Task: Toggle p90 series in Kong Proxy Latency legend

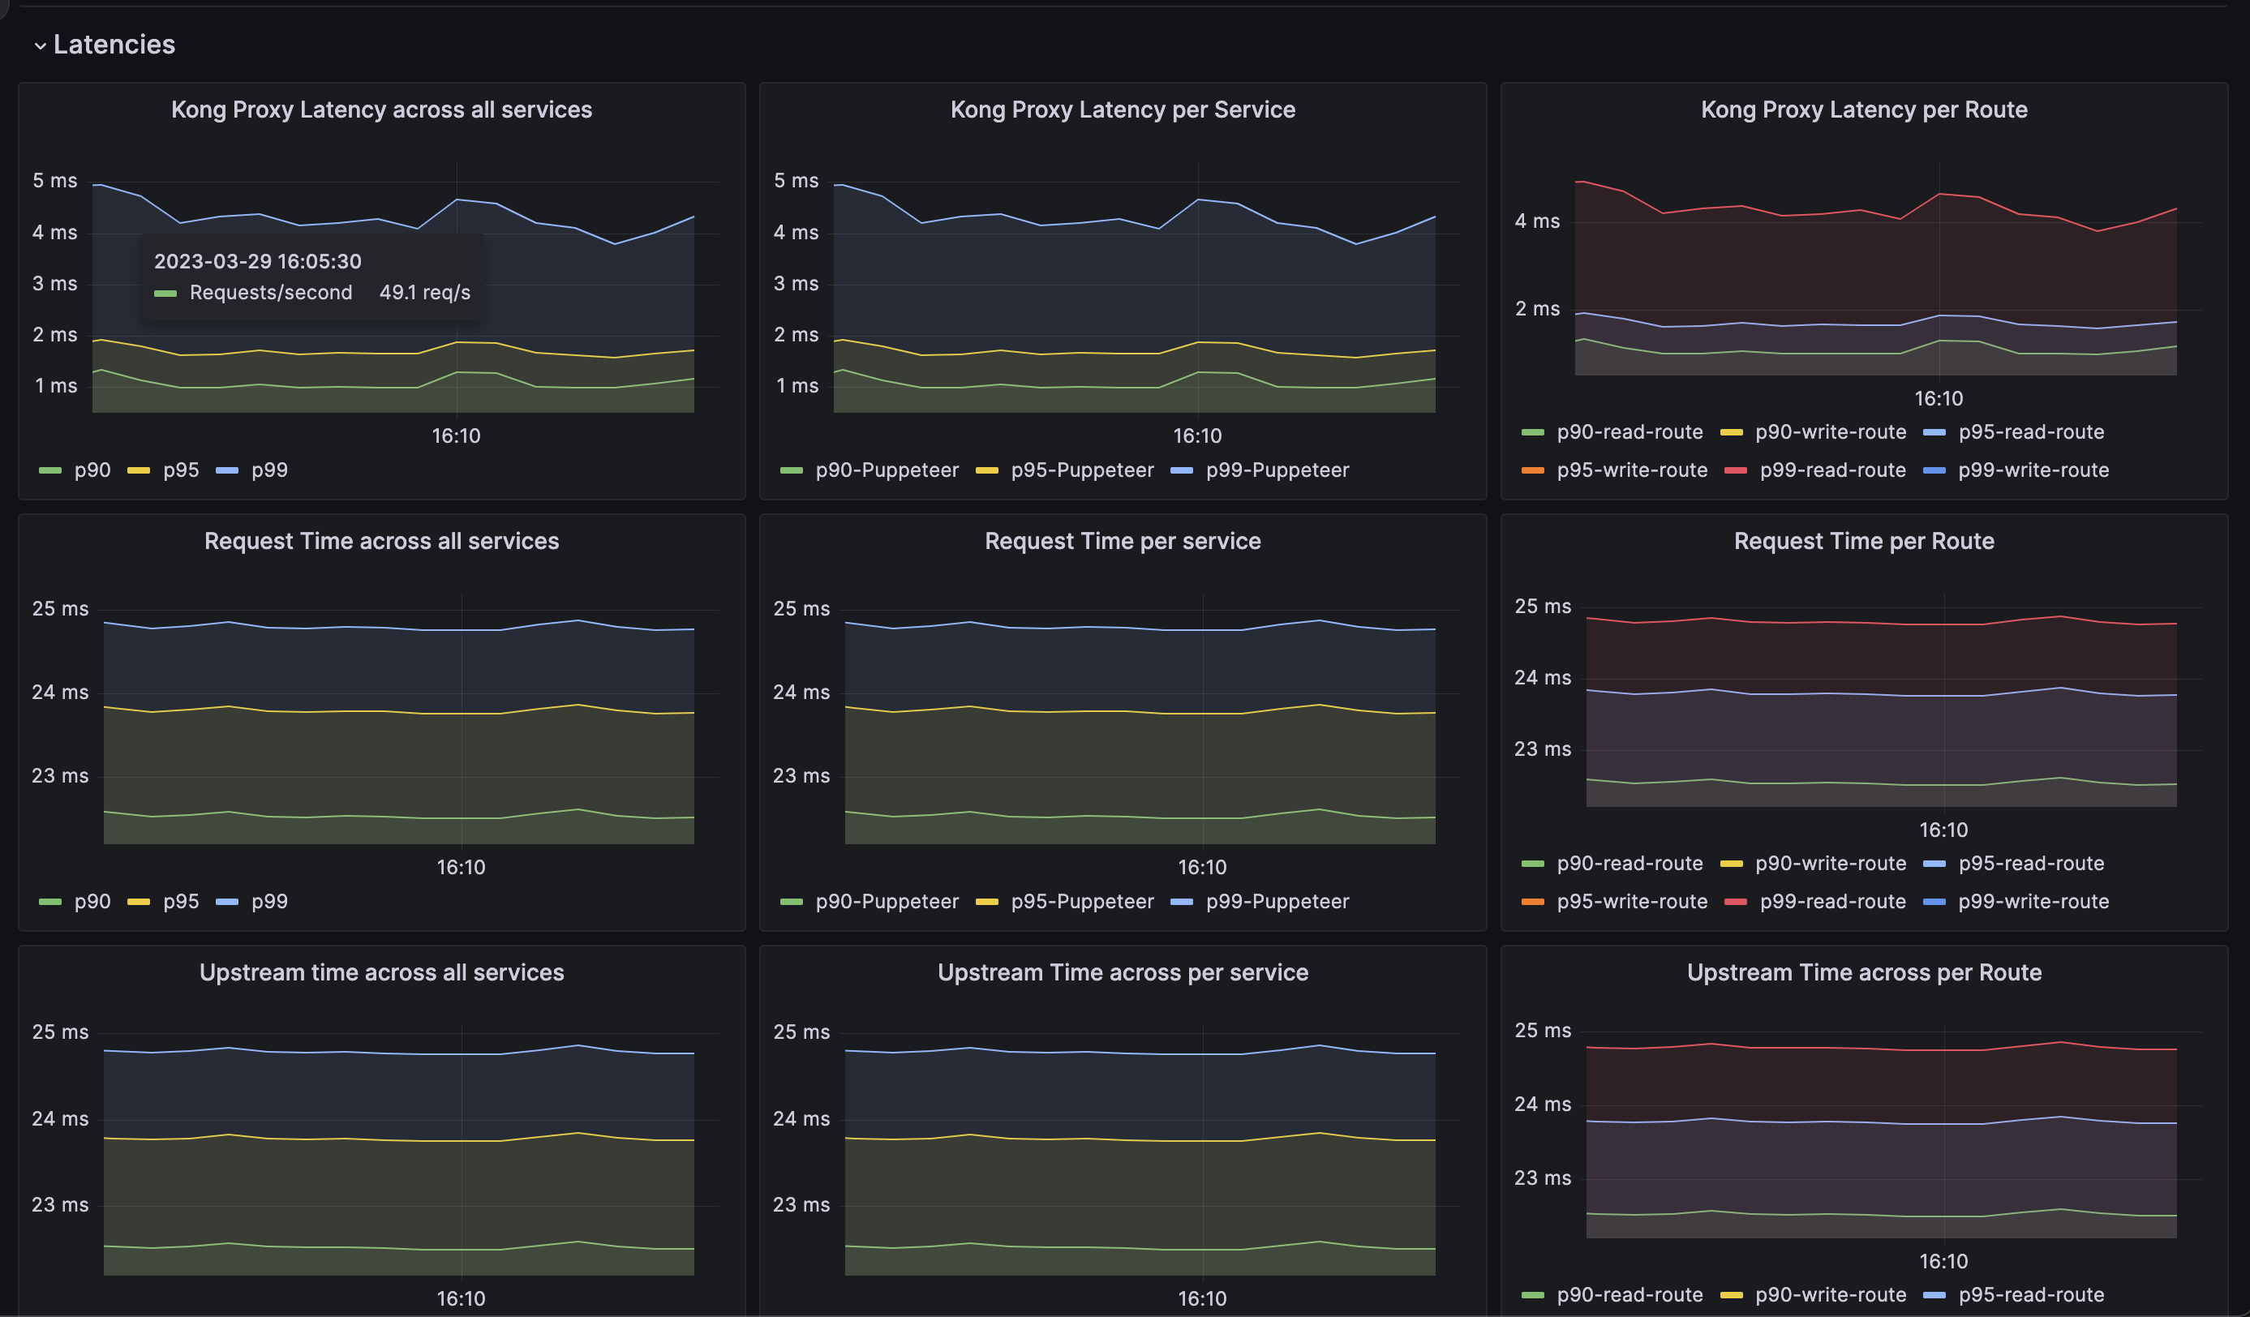Action: pyautogui.click(x=92, y=470)
